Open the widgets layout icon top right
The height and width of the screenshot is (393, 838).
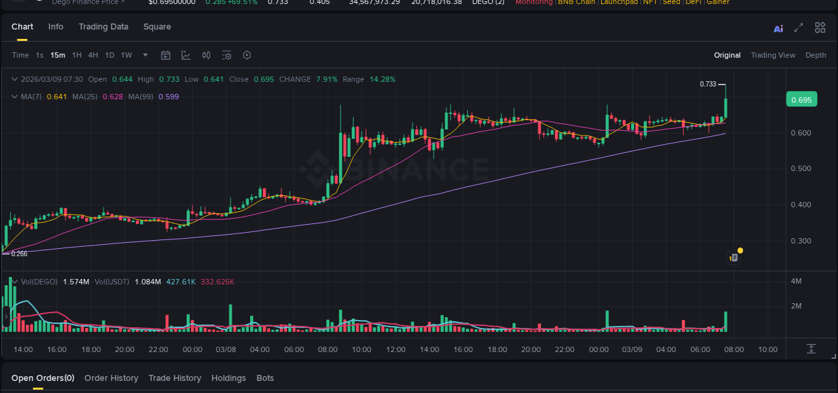pyautogui.click(x=819, y=27)
